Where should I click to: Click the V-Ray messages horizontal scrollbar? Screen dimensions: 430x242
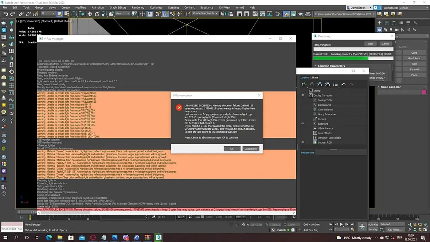tap(166, 212)
